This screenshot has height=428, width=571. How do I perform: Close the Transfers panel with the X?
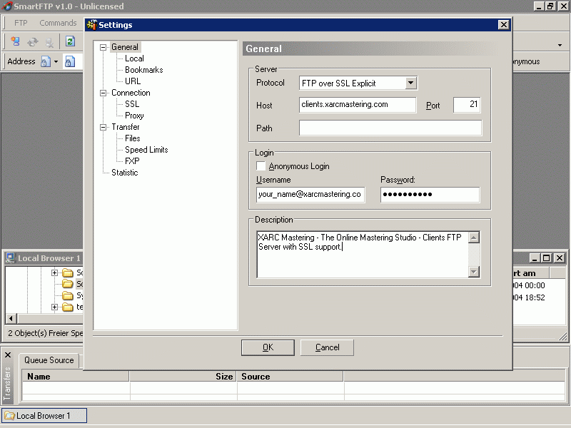tap(8, 355)
